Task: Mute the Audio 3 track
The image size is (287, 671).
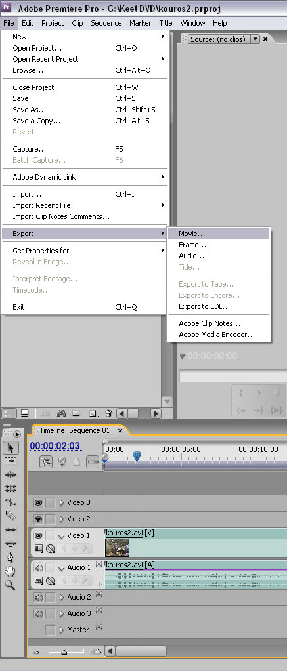Action: 39,614
